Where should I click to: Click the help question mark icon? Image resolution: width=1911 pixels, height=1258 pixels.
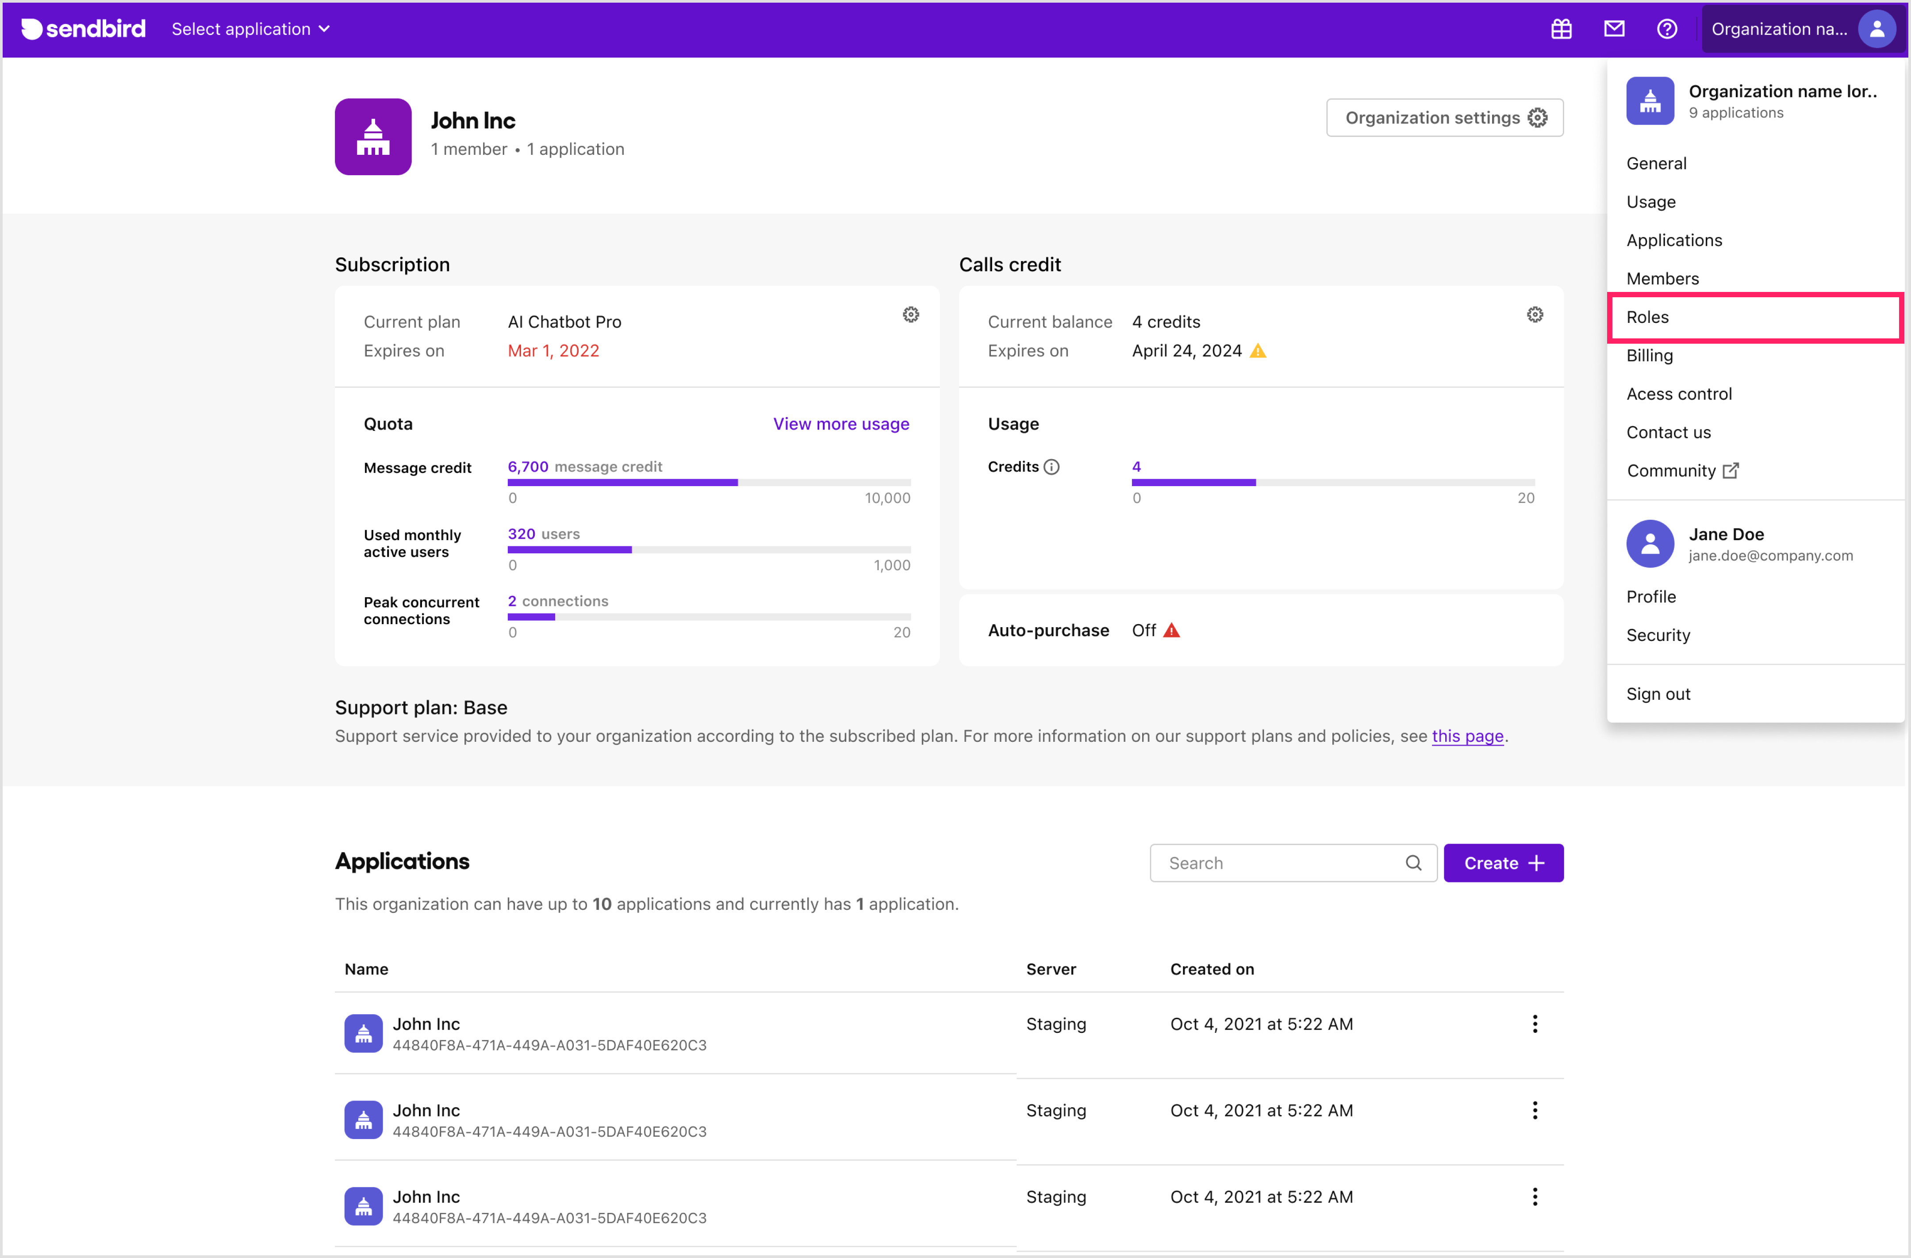(x=1667, y=29)
